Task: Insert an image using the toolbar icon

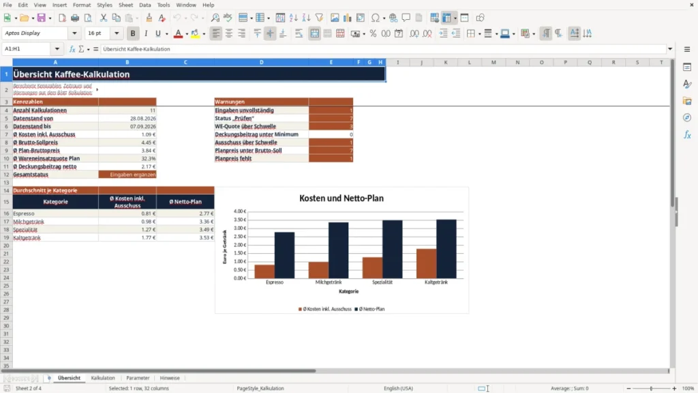Action: tap(335, 18)
